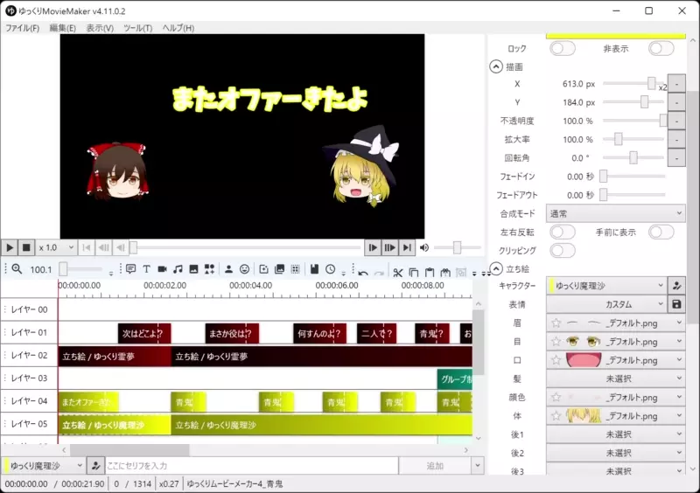Click the split item icon next to paste

pyautogui.click(x=445, y=272)
